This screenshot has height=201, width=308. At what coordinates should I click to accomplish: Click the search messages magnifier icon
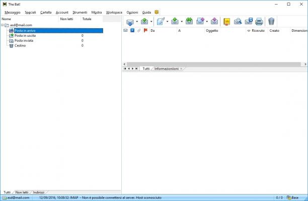pos(238,21)
